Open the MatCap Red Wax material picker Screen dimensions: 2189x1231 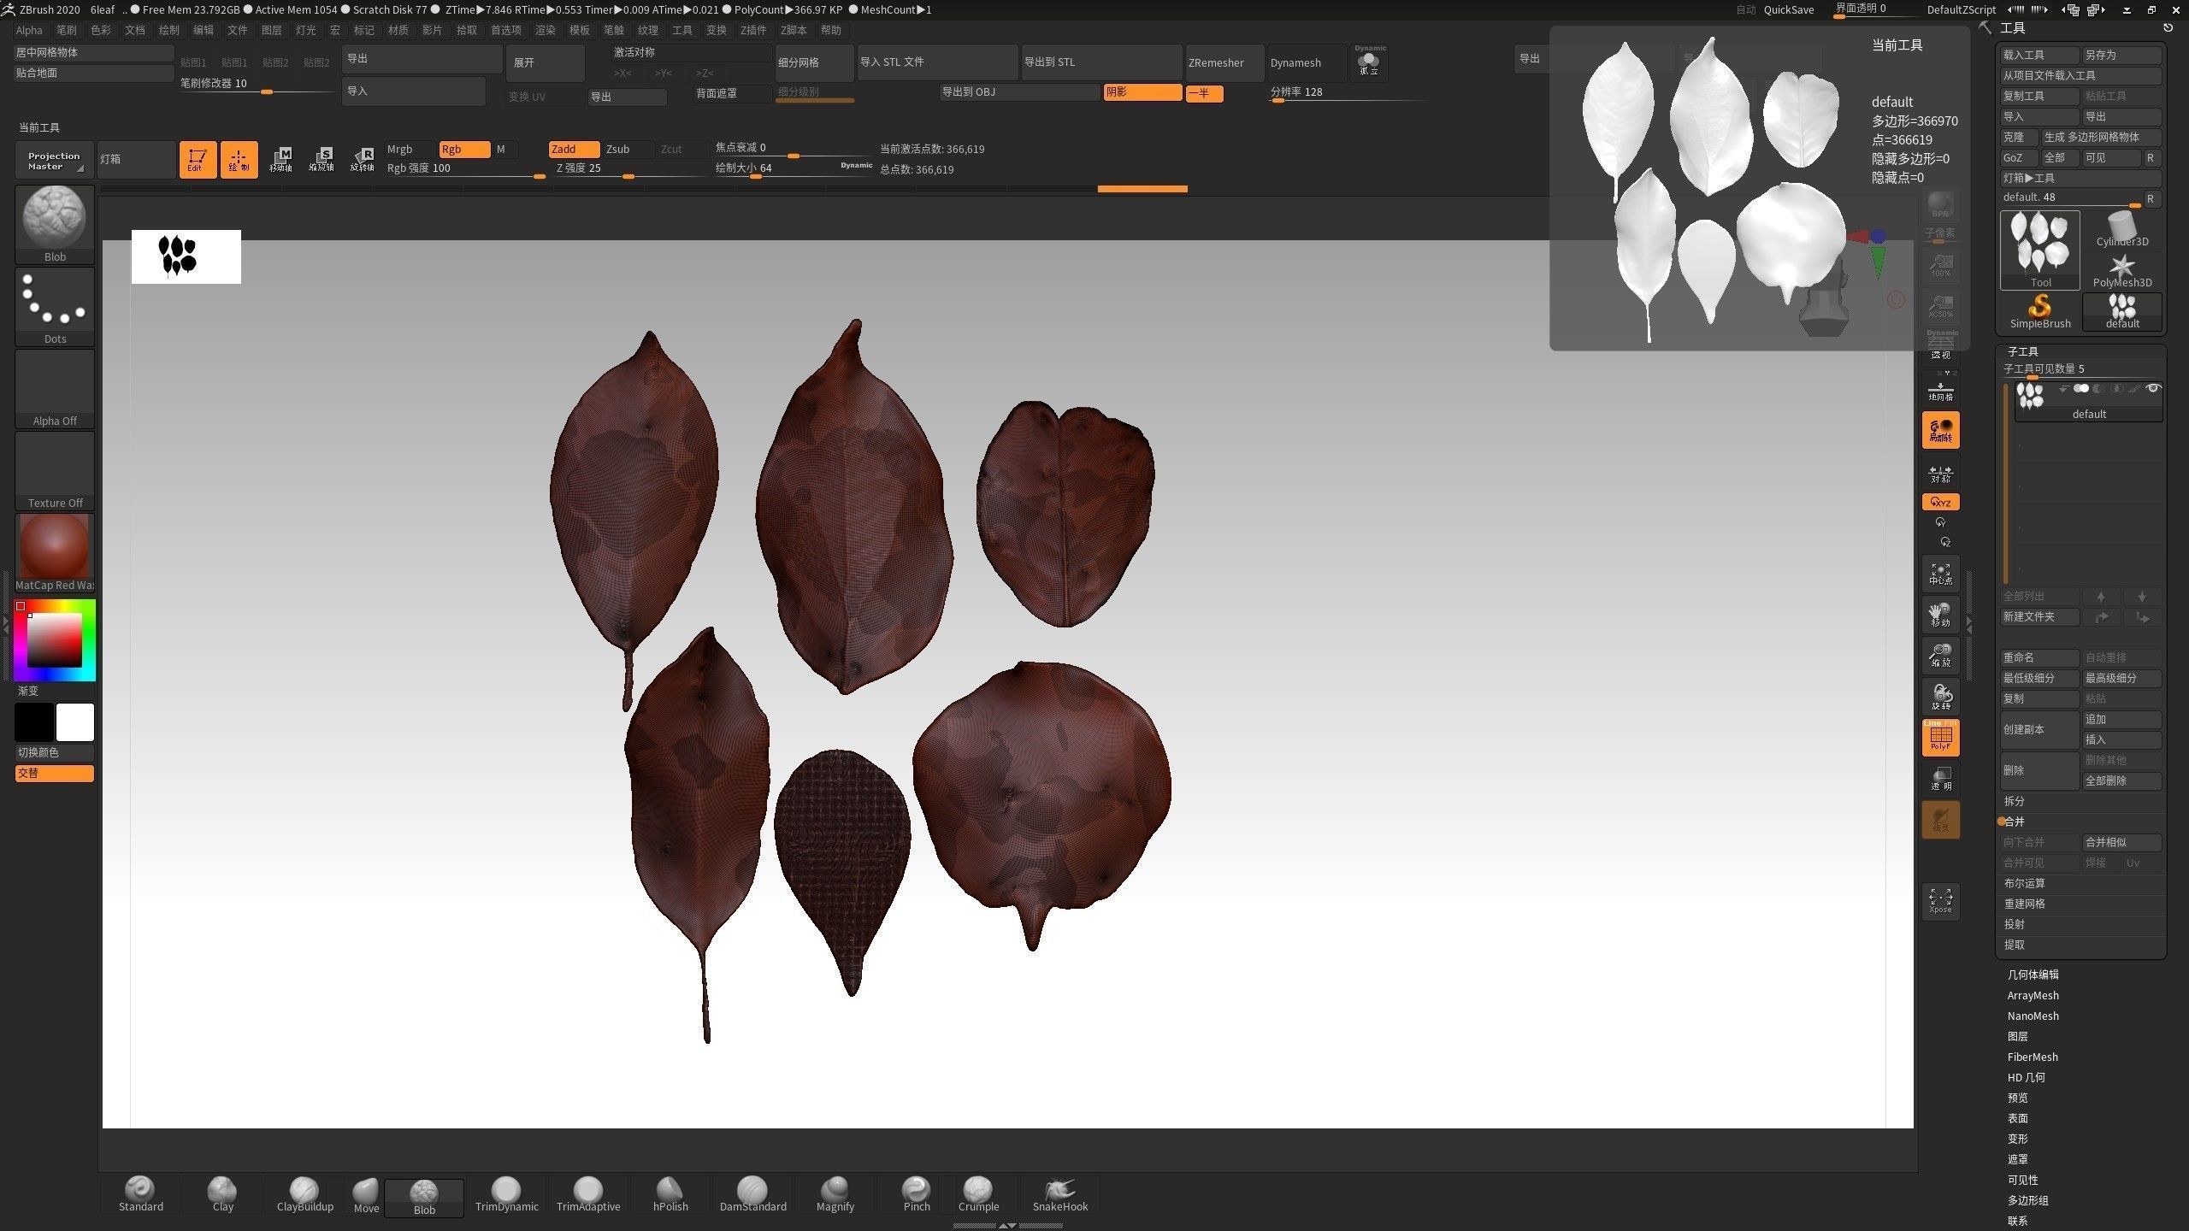pyautogui.click(x=55, y=552)
